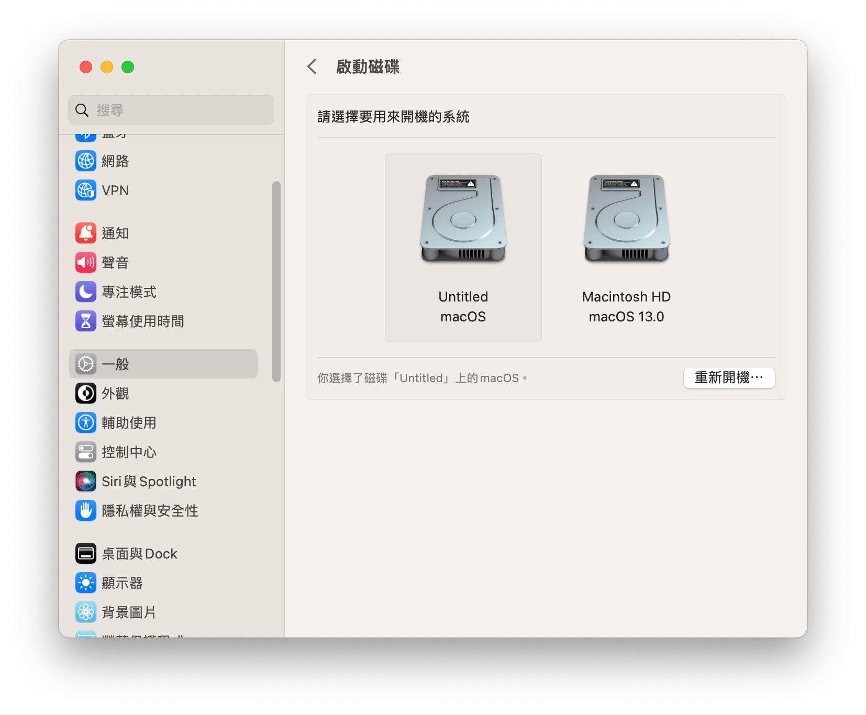Open the 桌面與 Dock label
866x715 pixels.
click(139, 554)
